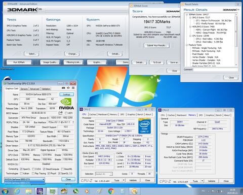Click the left CPU-Z window title icon
The image size is (243, 195).
pyautogui.click(x=81, y=109)
